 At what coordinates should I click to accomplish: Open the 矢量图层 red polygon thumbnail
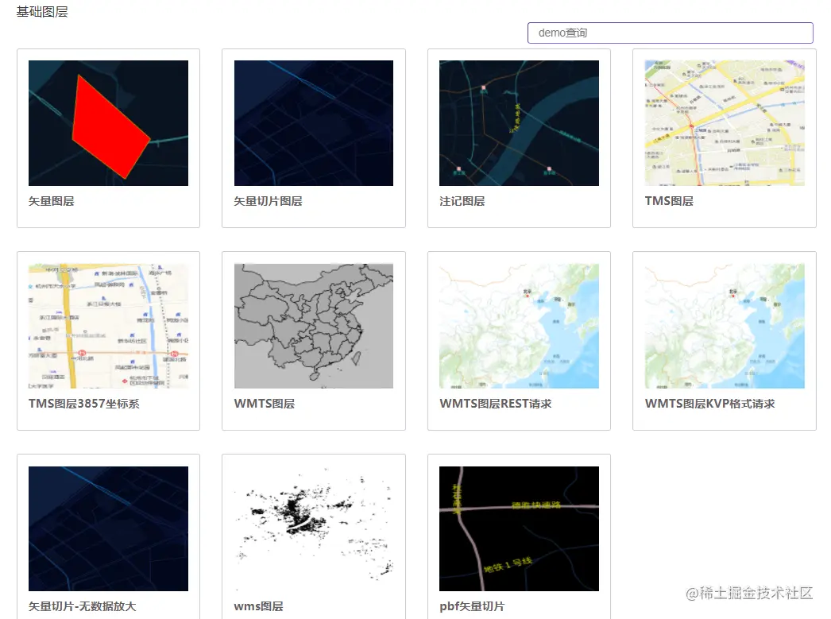(x=108, y=123)
